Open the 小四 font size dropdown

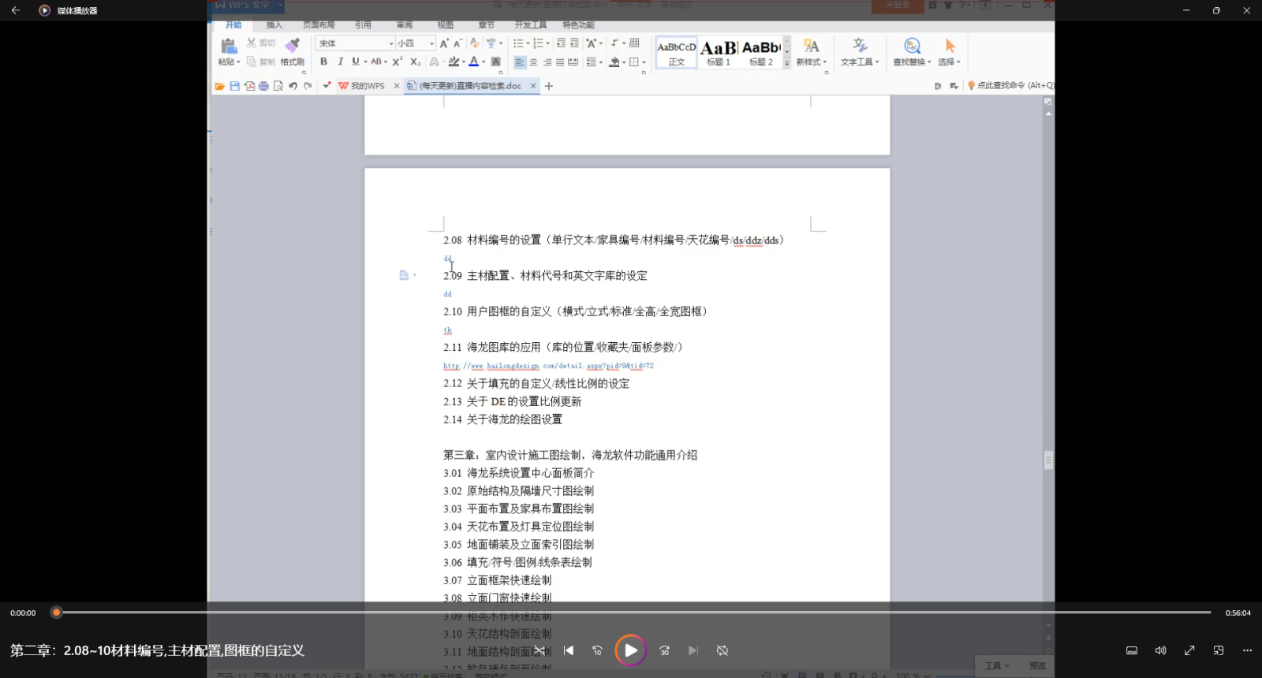coord(431,43)
